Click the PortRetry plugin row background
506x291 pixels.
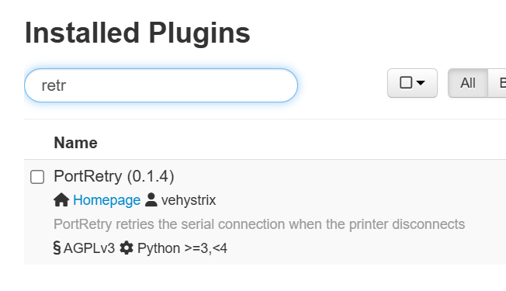coord(265,212)
